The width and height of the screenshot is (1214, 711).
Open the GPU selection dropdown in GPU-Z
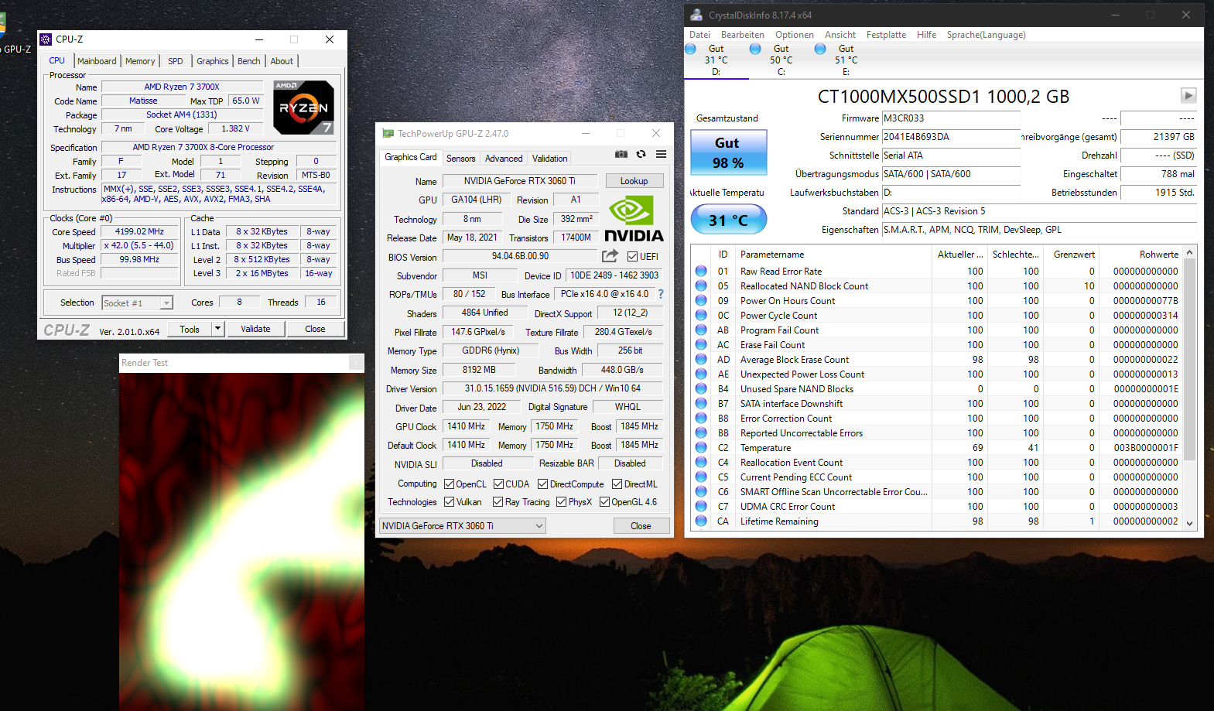[x=463, y=526]
